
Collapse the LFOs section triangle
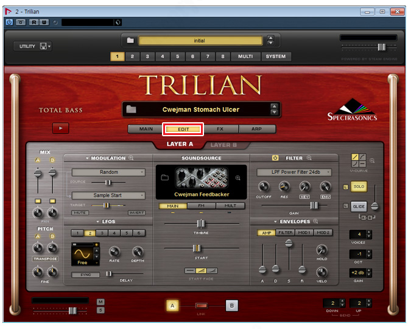[98, 221]
